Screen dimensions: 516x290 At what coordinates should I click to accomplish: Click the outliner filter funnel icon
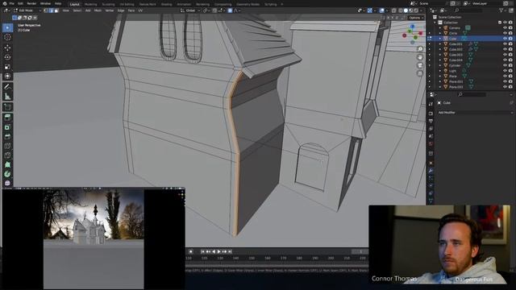click(501, 10)
